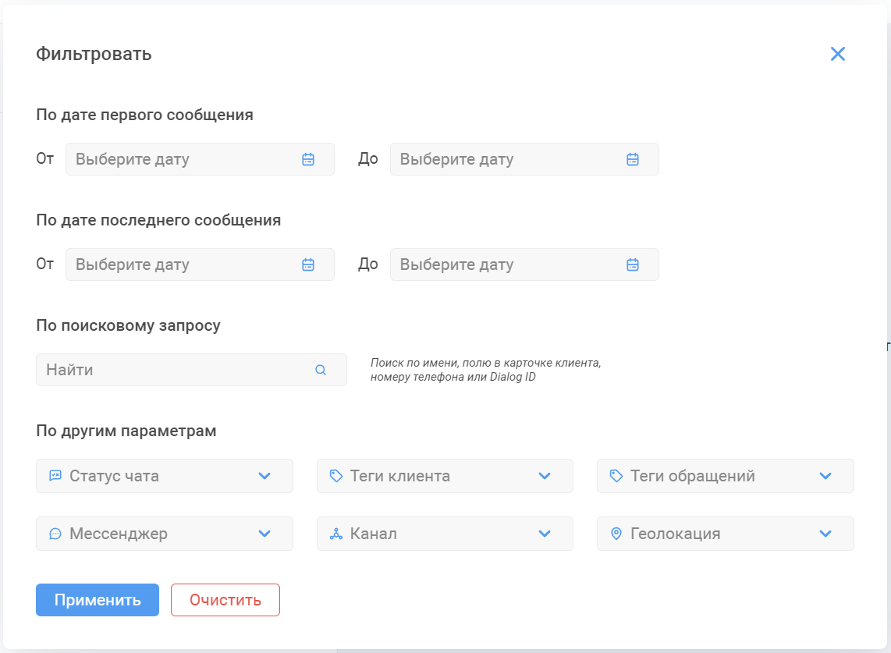The height and width of the screenshot is (653, 891).
Task: Open the Теги обращений dropdown
Action: [725, 476]
